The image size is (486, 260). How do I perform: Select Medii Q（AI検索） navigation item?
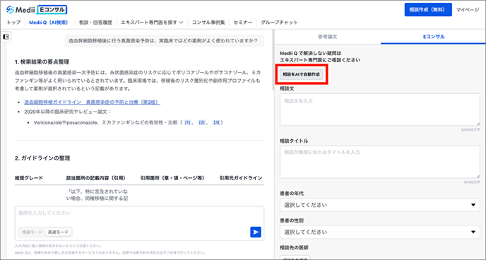pos(48,23)
